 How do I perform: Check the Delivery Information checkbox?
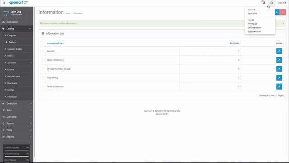tap(43, 60)
